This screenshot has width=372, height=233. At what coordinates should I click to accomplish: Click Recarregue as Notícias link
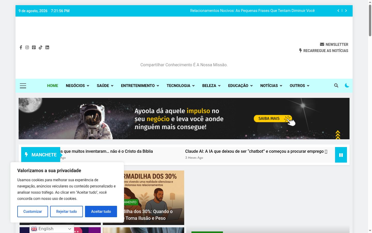point(326,51)
